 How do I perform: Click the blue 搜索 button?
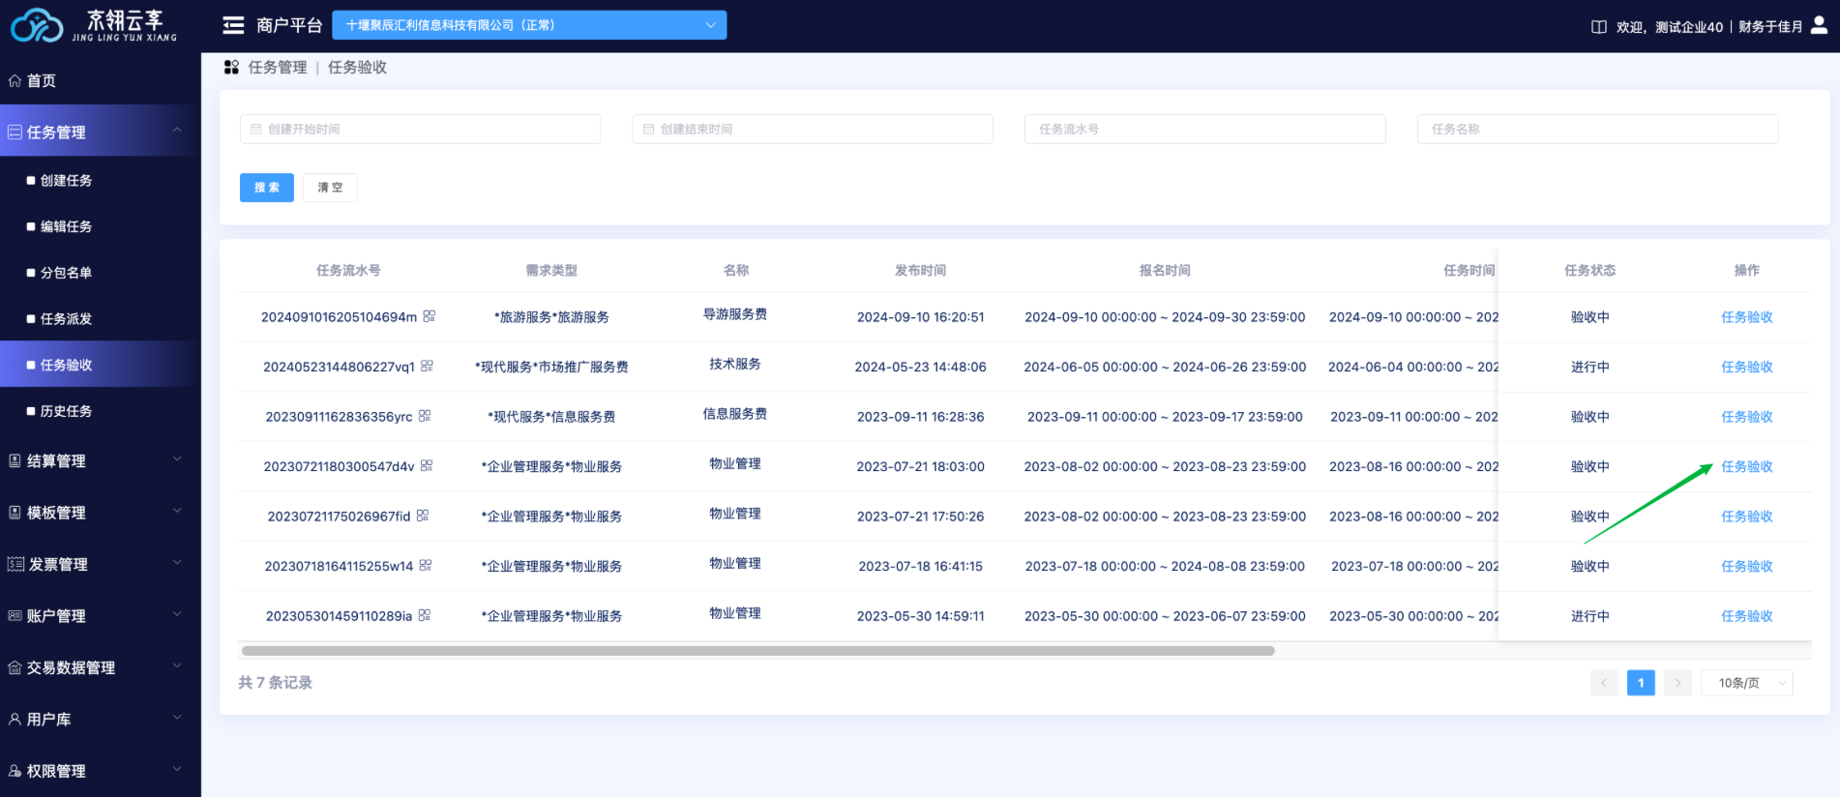[267, 188]
